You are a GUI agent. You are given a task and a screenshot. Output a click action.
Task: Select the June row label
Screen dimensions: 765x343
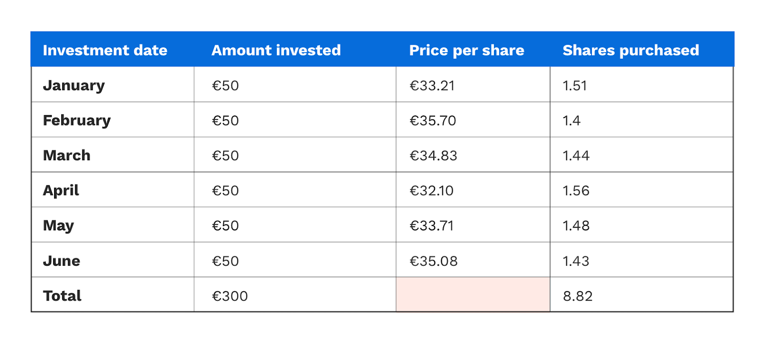click(61, 261)
